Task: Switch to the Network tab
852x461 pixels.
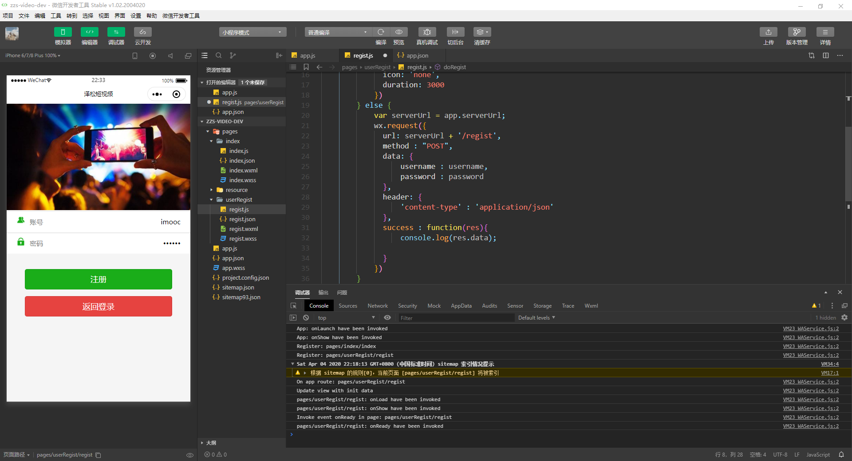Action: point(377,306)
